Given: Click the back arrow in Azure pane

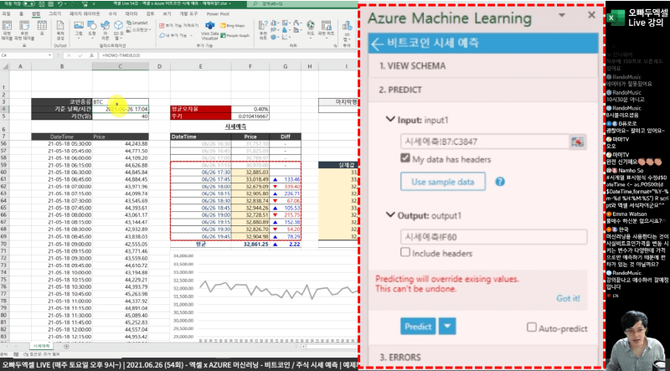Looking at the screenshot, I should point(377,44).
